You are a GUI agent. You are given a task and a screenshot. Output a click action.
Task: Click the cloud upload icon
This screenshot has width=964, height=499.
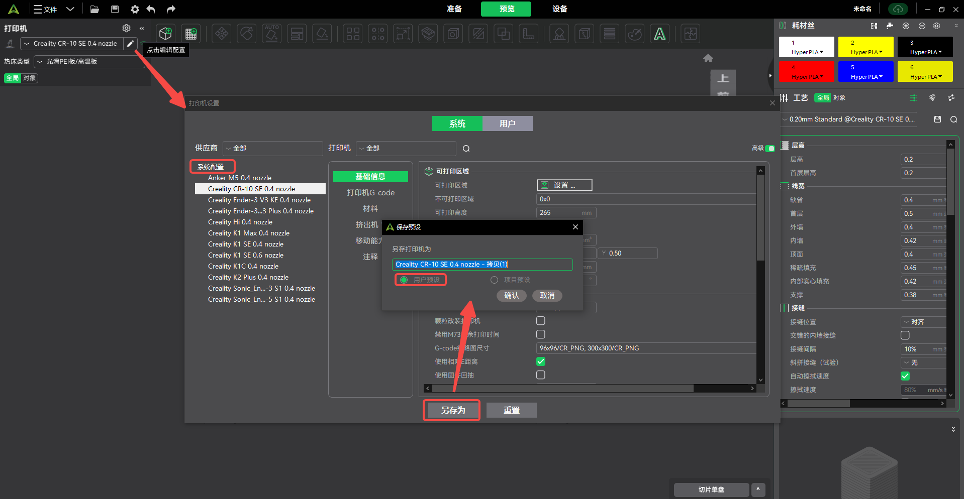(x=898, y=9)
